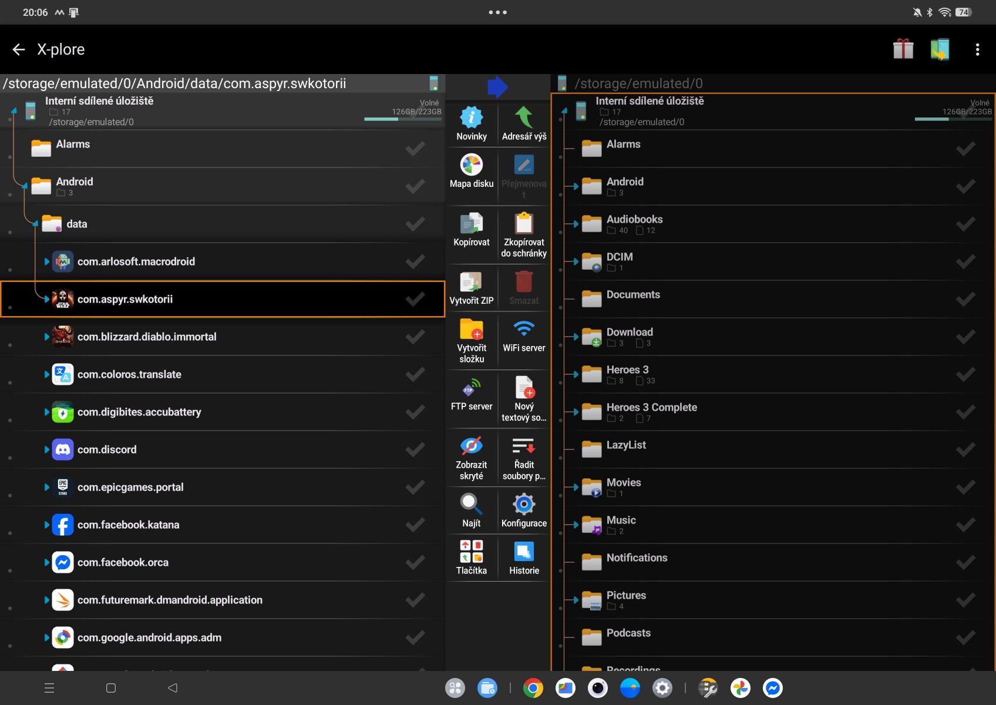
Task: Open the gift box icon in header
Action: pos(903,49)
